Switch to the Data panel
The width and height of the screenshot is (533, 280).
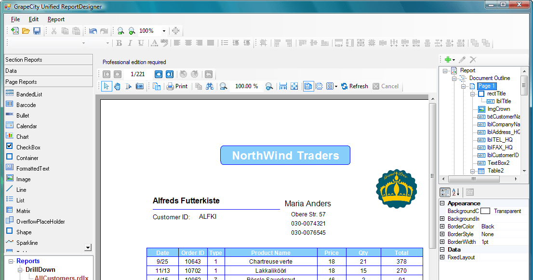[48, 70]
